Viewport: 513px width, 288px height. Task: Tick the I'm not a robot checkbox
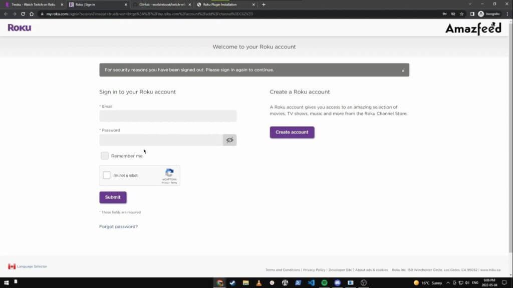coord(107,175)
